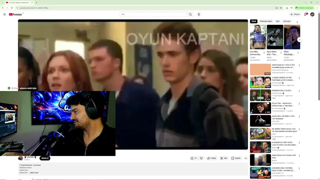Select the Size özel filter chip
The height and width of the screenshot is (180, 320).
pyautogui.click(x=287, y=21)
